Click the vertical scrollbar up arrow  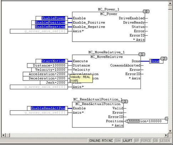click(x=170, y=3)
